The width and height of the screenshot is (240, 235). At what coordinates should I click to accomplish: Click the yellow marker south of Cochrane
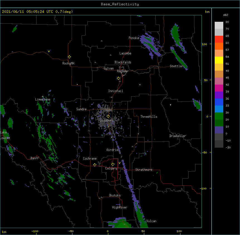tap(95, 165)
